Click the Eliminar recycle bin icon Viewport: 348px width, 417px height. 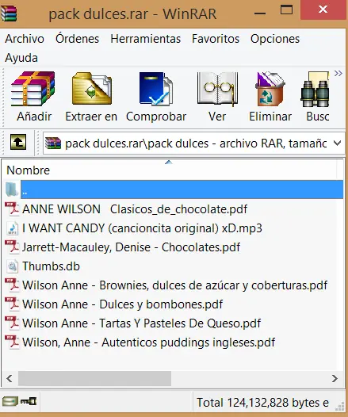pyautogui.click(x=270, y=89)
